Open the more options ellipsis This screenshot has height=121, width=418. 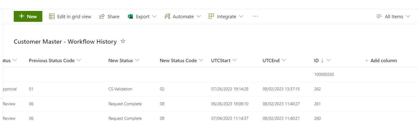click(255, 16)
